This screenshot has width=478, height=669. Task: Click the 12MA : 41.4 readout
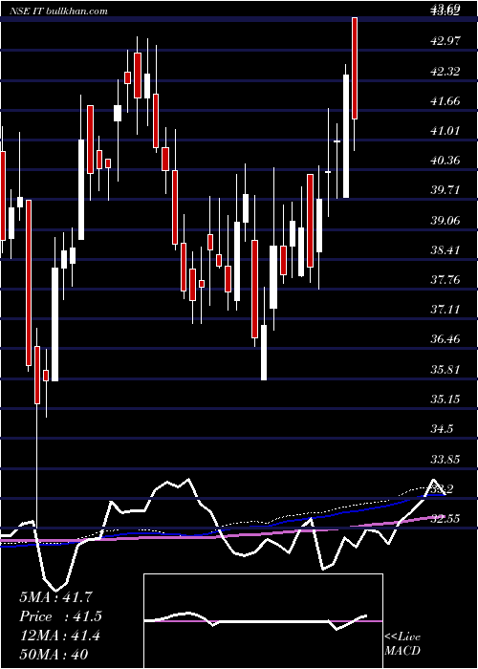pos(60,636)
